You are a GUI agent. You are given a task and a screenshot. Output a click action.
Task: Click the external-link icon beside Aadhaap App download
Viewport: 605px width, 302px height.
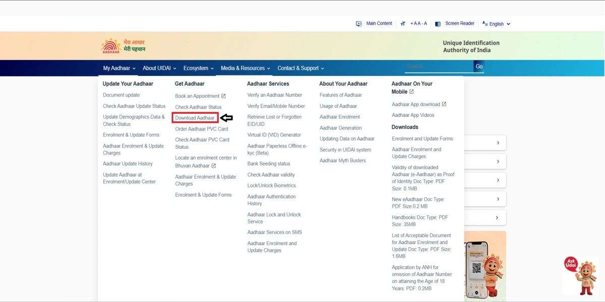(x=444, y=104)
